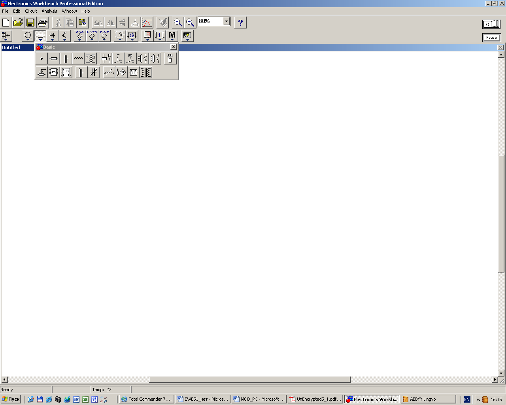Pick the Polarized Capacitor component

[x=81, y=72]
